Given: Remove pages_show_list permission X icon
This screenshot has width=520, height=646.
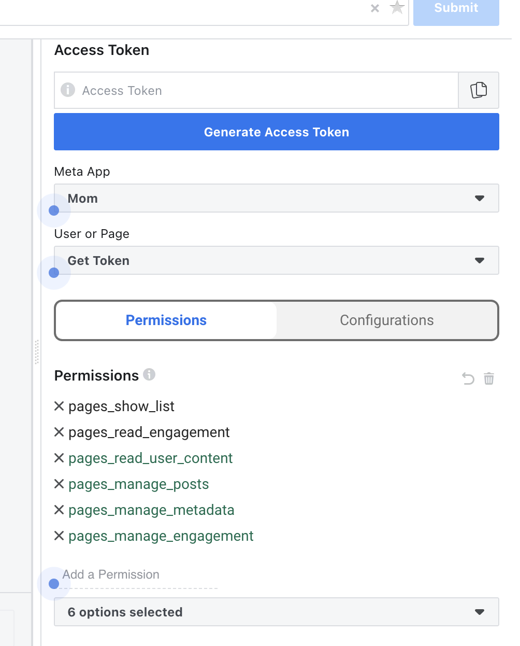Looking at the screenshot, I should [59, 406].
